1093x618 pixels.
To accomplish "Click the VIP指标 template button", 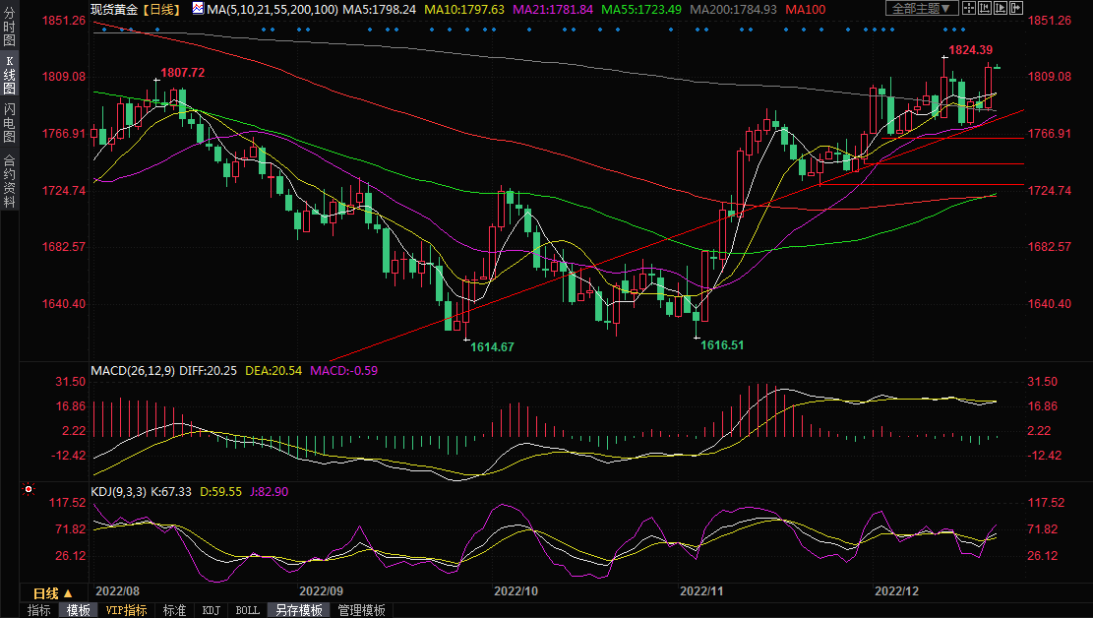I will coord(126,610).
